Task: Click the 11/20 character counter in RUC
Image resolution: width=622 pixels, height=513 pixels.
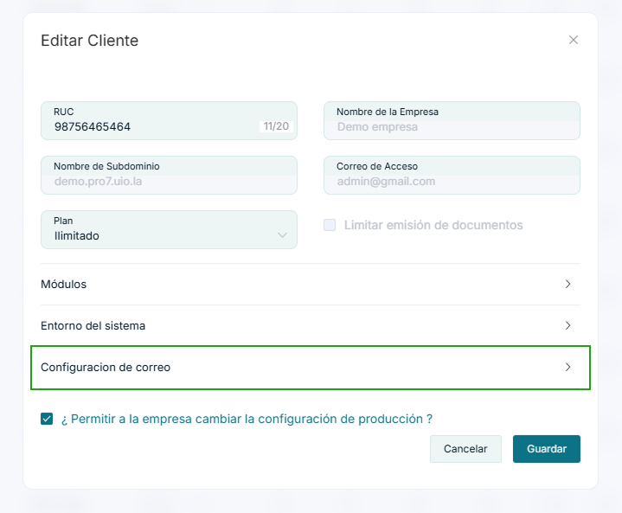Action: [276, 126]
